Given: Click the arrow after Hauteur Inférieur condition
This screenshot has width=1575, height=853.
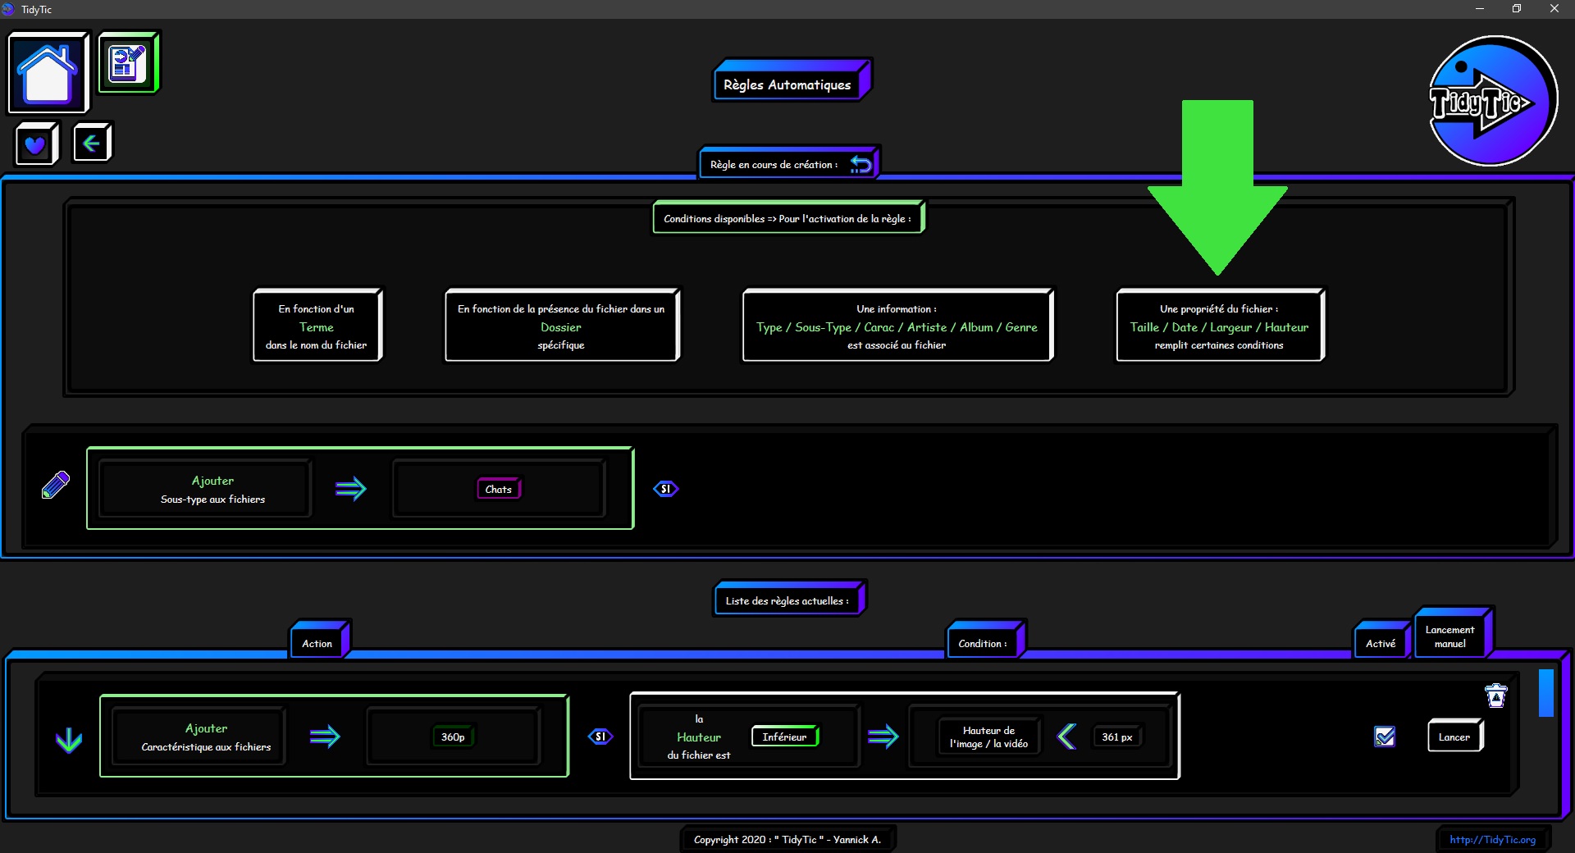Looking at the screenshot, I should [883, 737].
